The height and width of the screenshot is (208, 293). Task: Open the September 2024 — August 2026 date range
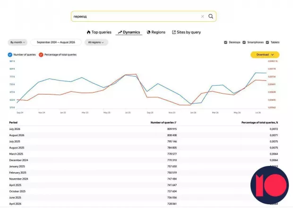click(56, 43)
